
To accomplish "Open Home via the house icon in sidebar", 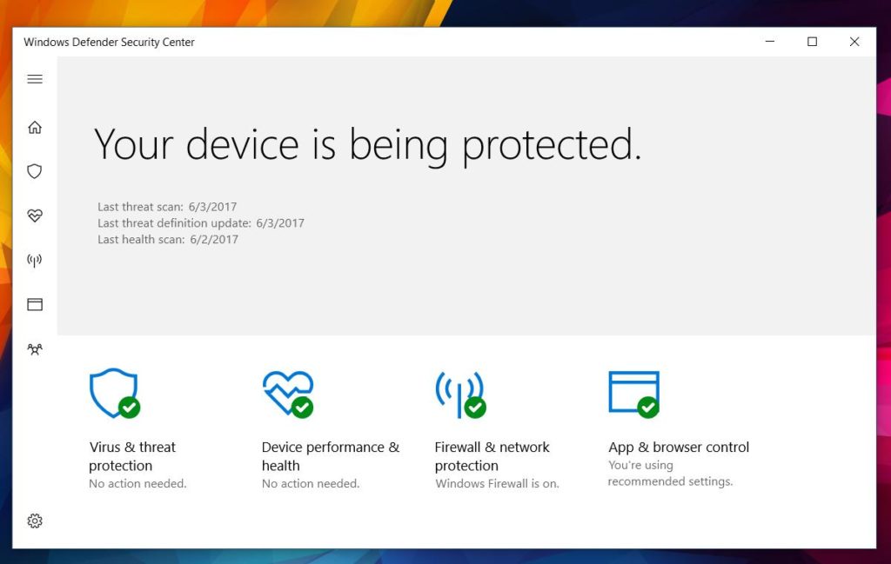I will tap(35, 127).
